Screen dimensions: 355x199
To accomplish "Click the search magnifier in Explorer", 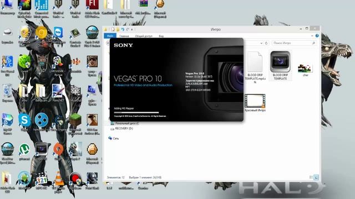I will coord(313,43).
